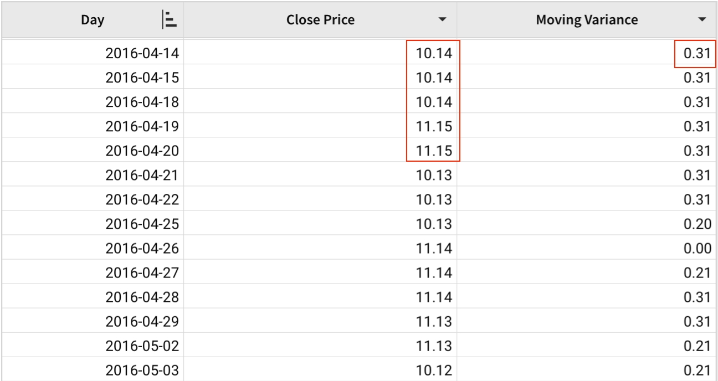Image resolution: width=718 pixels, height=381 pixels.
Task: Select Close Price cell for 2016-04-19
Action: point(434,126)
